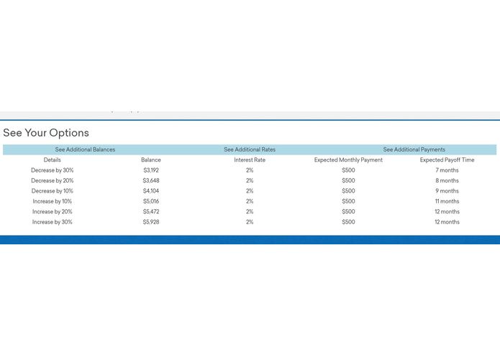Click the Increase by 30% row label
The width and height of the screenshot is (500, 355).
click(x=53, y=222)
